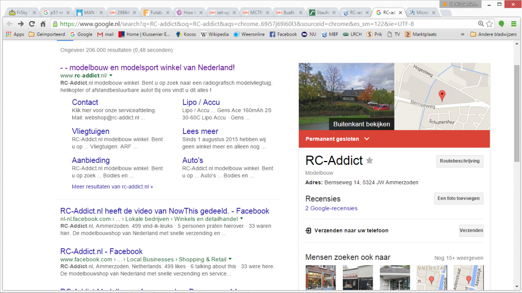Open the Apps bookmarks shortcut

[15, 34]
